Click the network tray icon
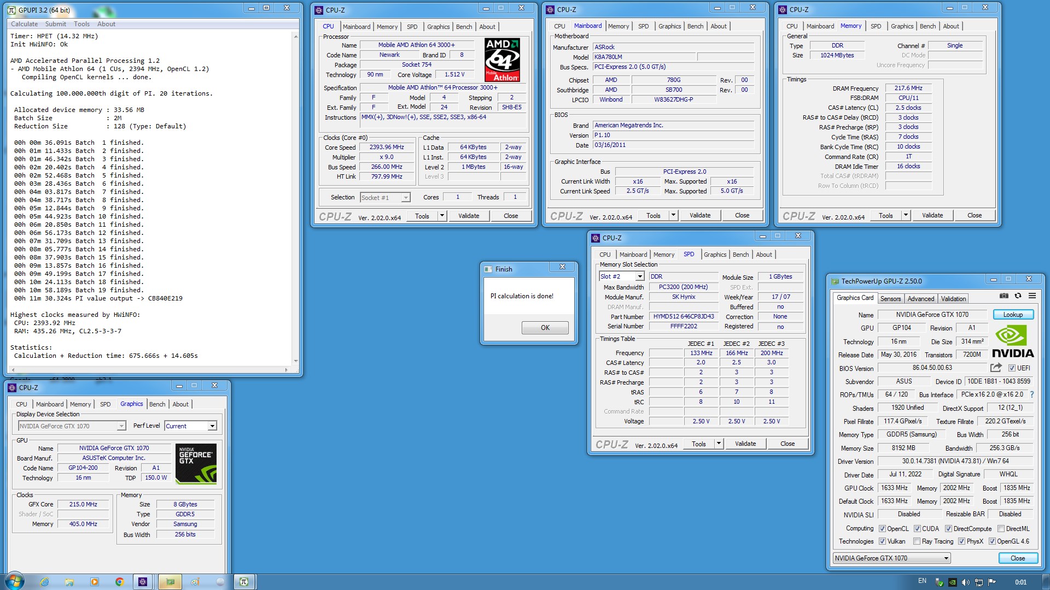The image size is (1050, 590). point(979,582)
